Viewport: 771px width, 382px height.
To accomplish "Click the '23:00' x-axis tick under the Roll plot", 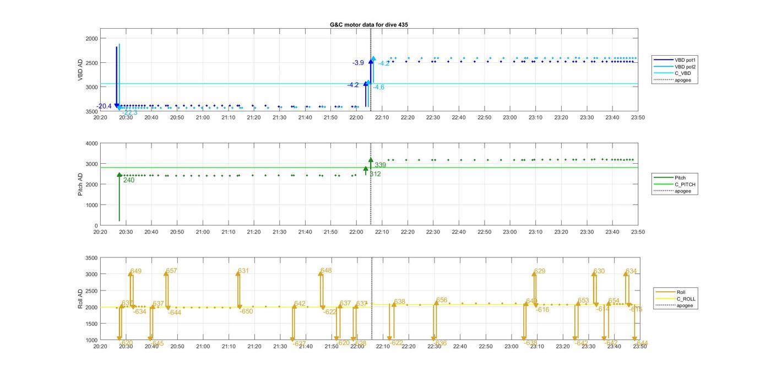I will [512, 347].
